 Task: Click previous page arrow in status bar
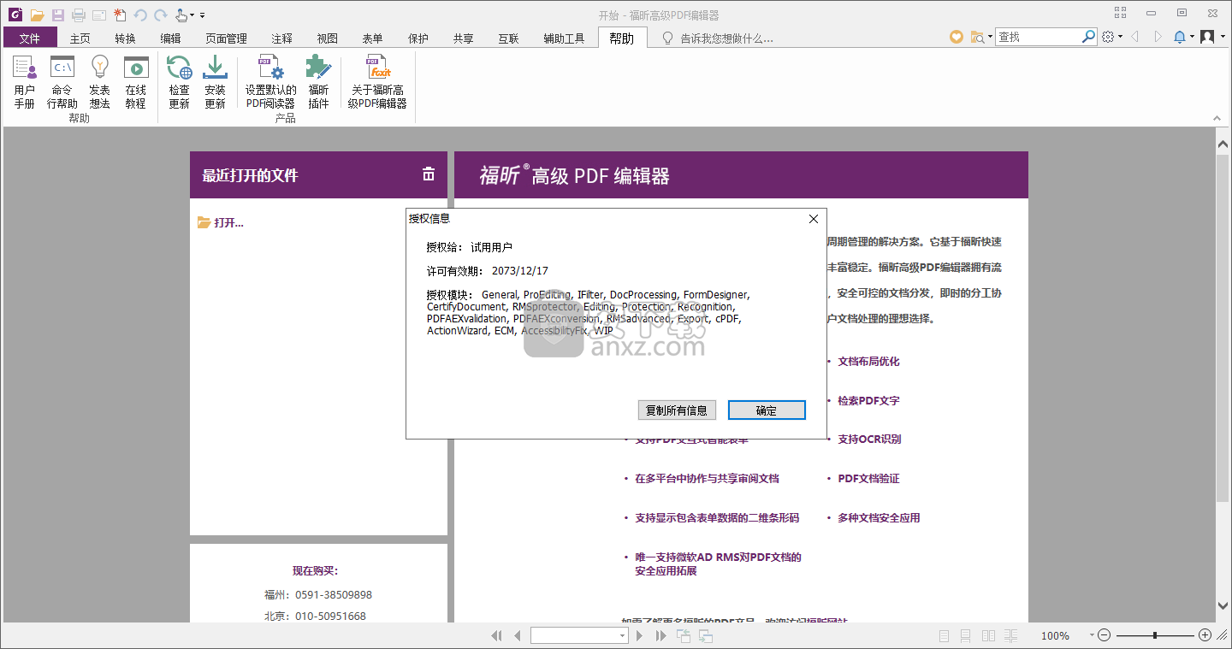coord(517,635)
